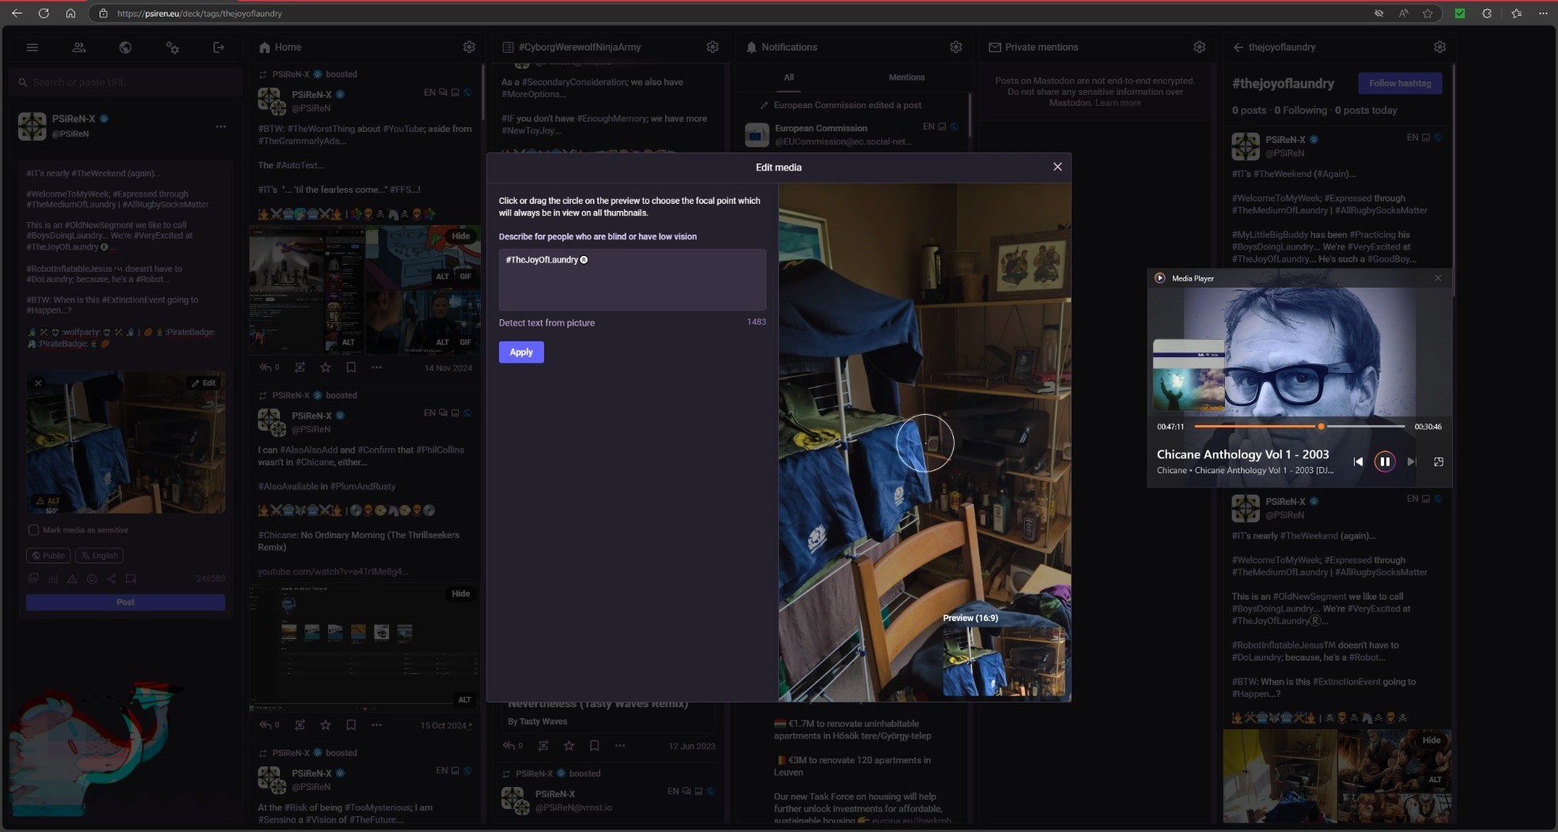Pause playback in Media Player
The height and width of the screenshot is (832, 1558).
(x=1385, y=461)
